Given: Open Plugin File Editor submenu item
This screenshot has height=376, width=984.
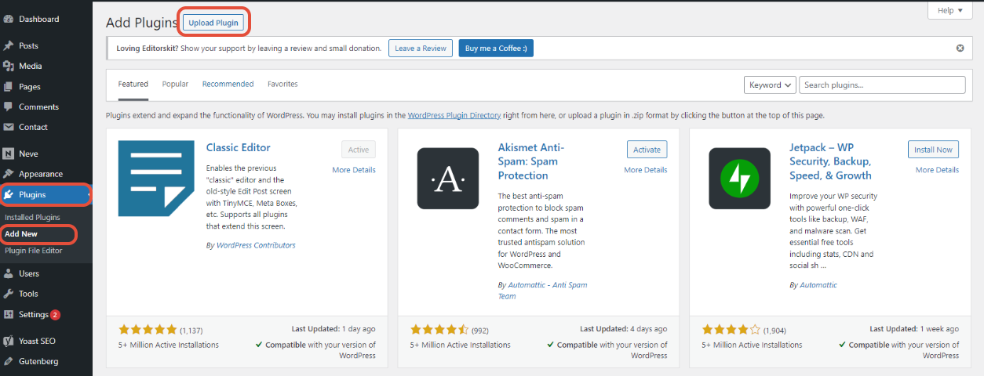Looking at the screenshot, I should [x=34, y=250].
